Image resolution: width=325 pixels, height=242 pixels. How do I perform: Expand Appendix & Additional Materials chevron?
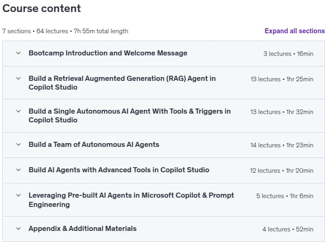point(18,229)
